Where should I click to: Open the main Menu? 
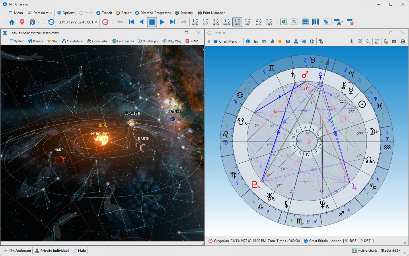click(x=16, y=13)
